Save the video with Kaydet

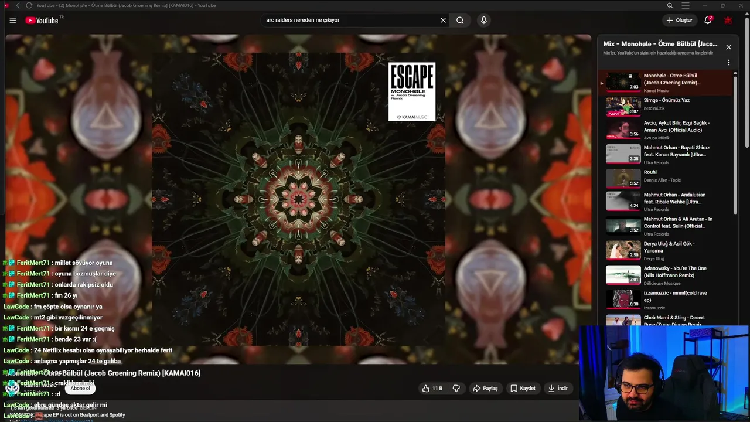click(523, 388)
